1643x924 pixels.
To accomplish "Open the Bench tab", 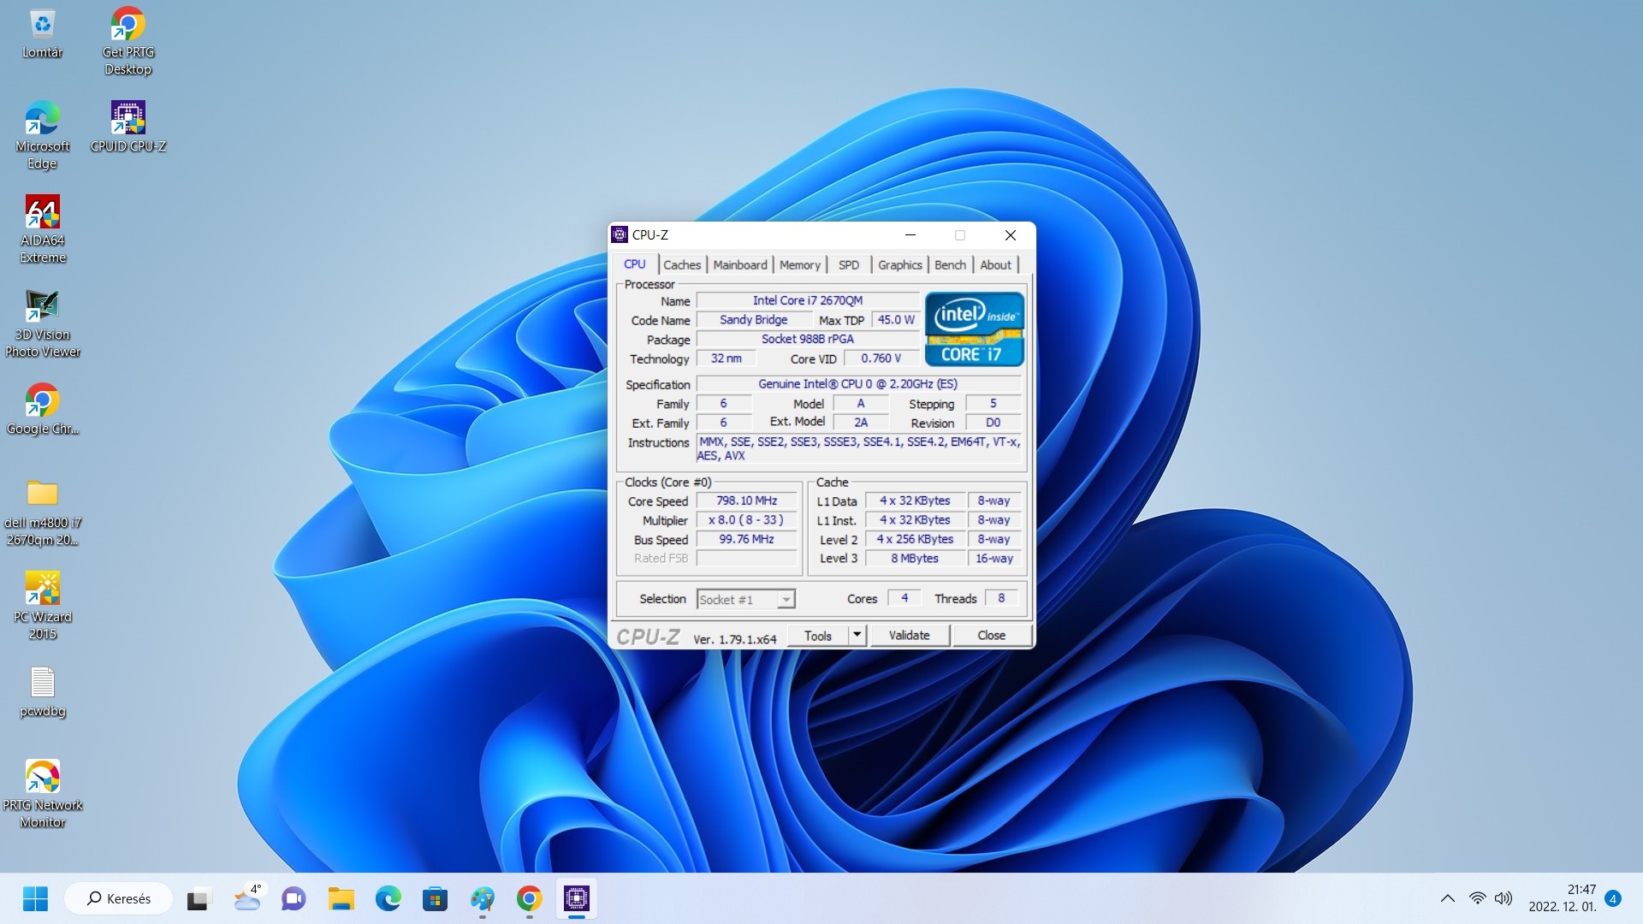I will [950, 265].
